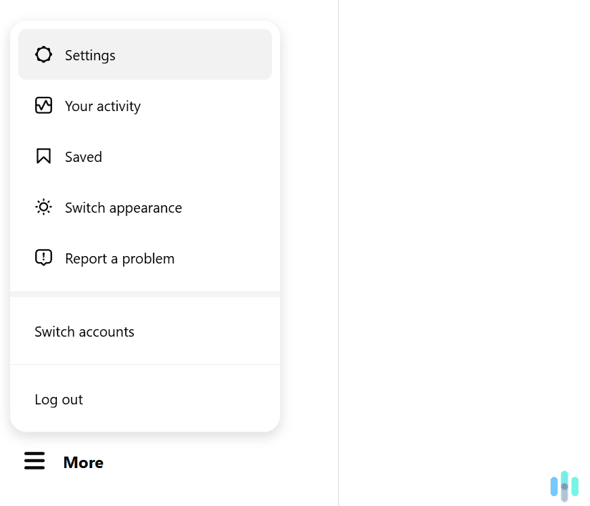Click the Report a problem exclamation icon

click(43, 257)
